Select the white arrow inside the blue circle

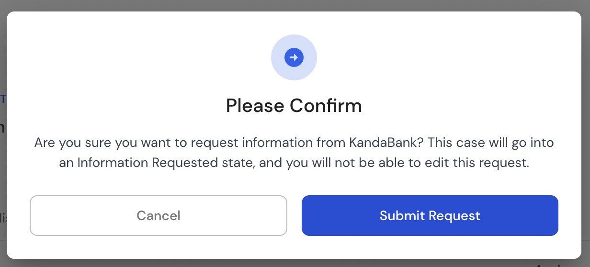pos(294,57)
